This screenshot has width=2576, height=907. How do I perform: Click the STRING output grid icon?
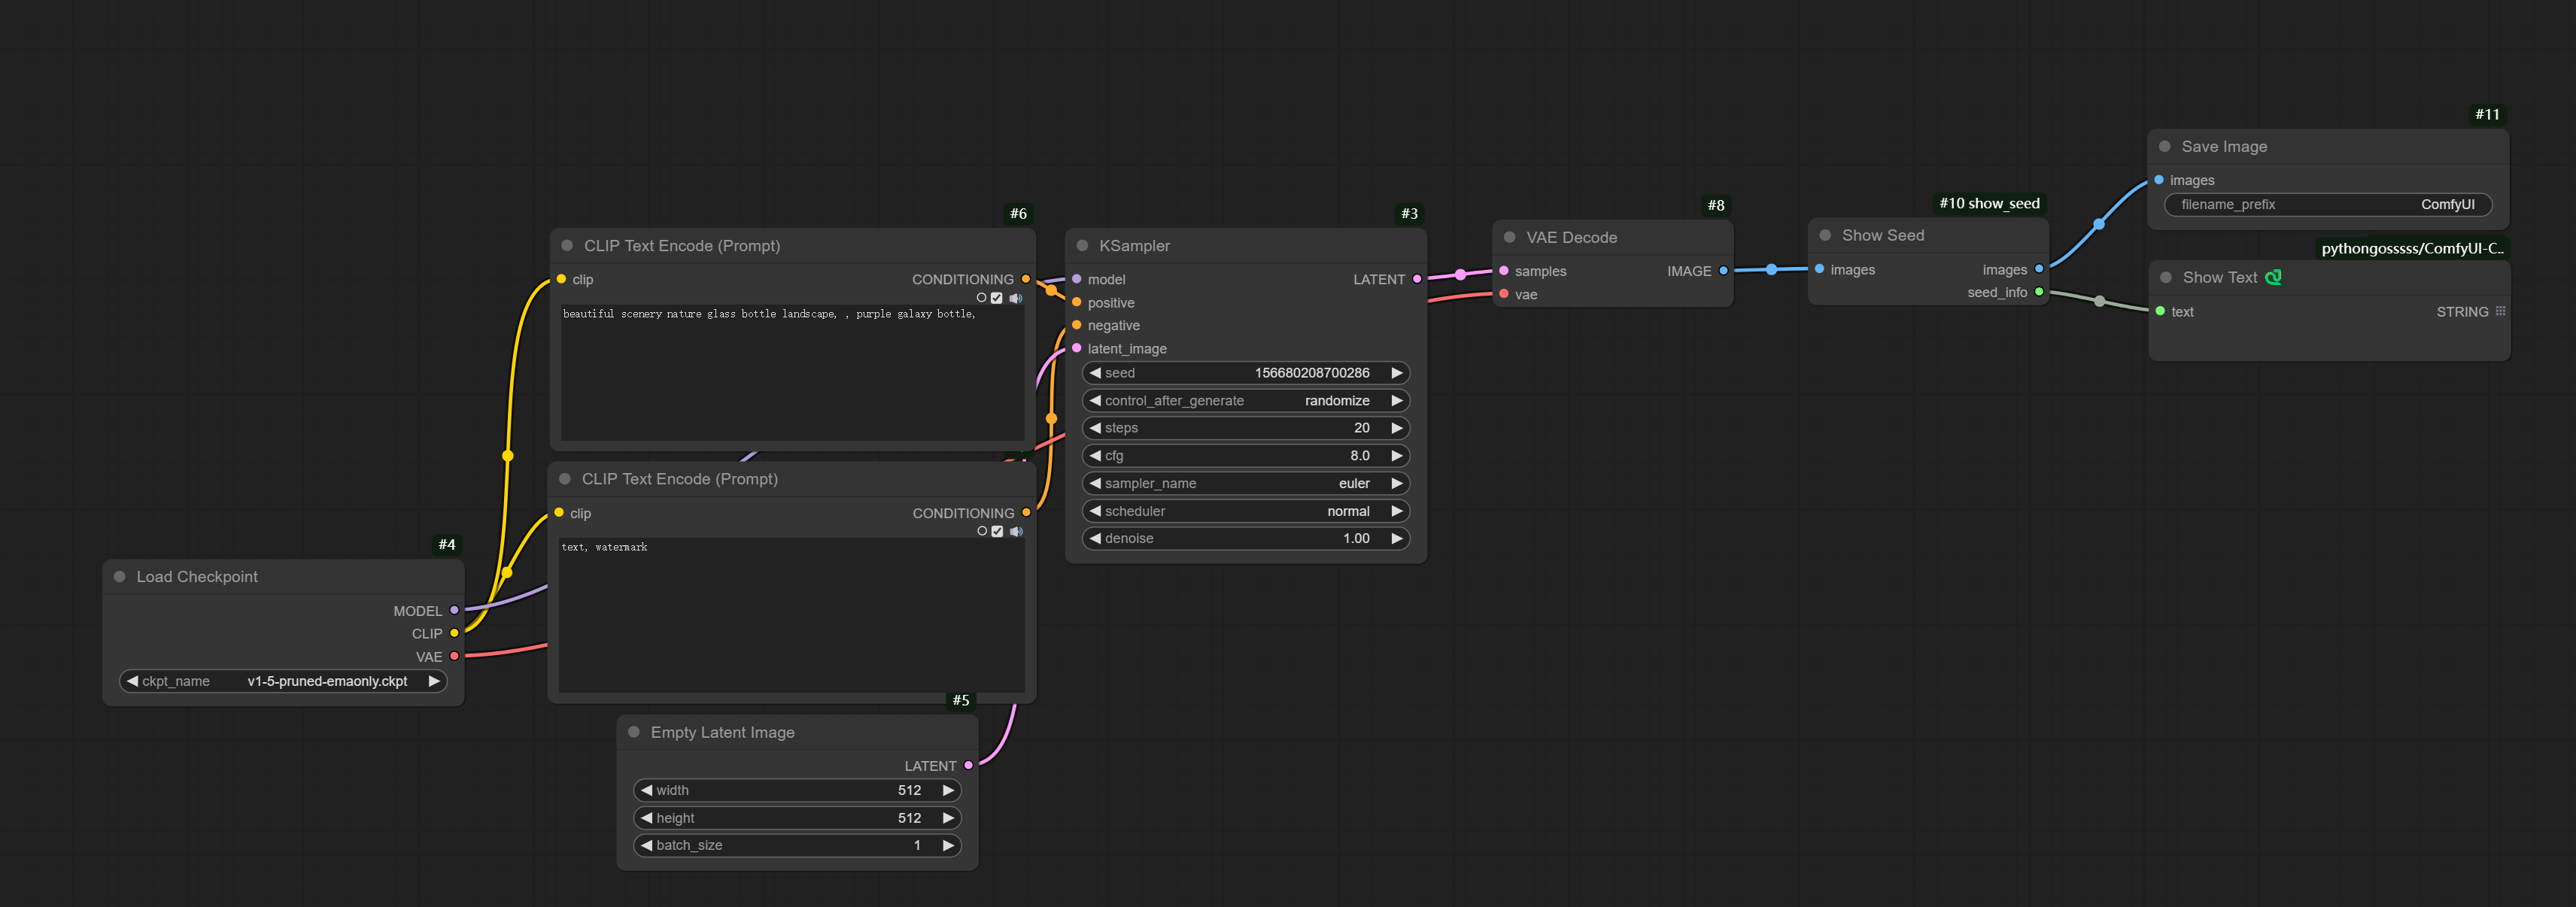pos(2500,311)
